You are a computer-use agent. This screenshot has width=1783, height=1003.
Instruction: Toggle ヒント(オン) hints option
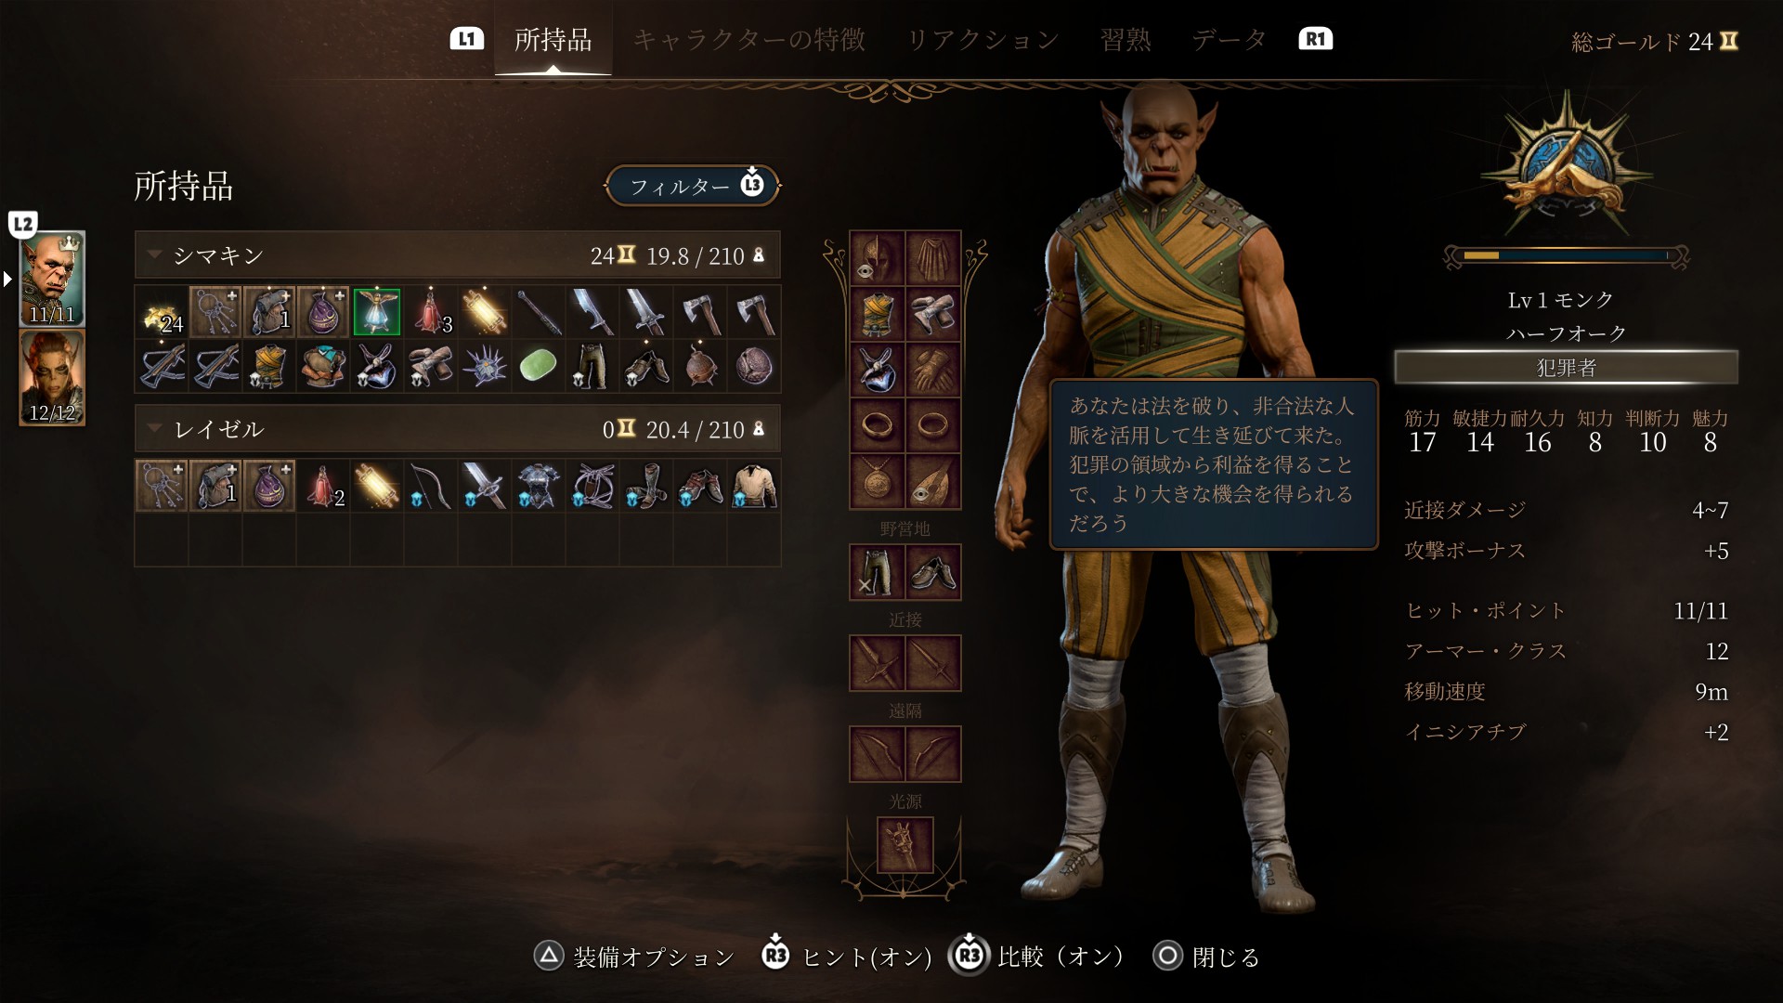tap(846, 956)
